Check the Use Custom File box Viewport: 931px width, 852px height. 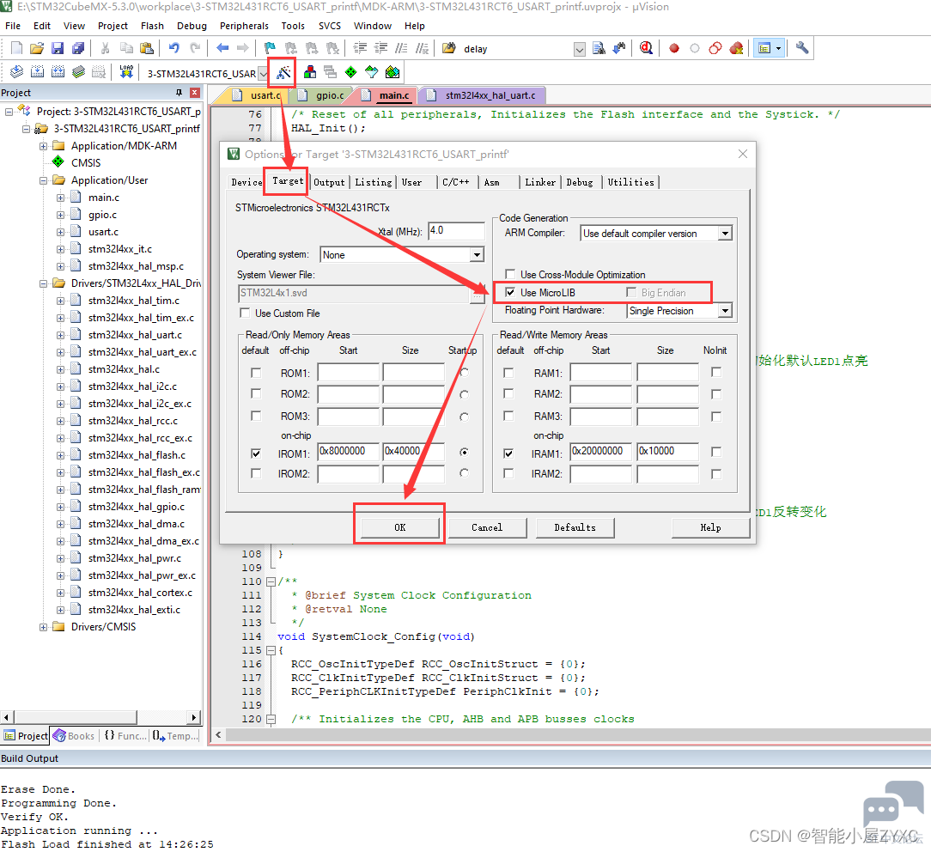click(x=244, y=313)
